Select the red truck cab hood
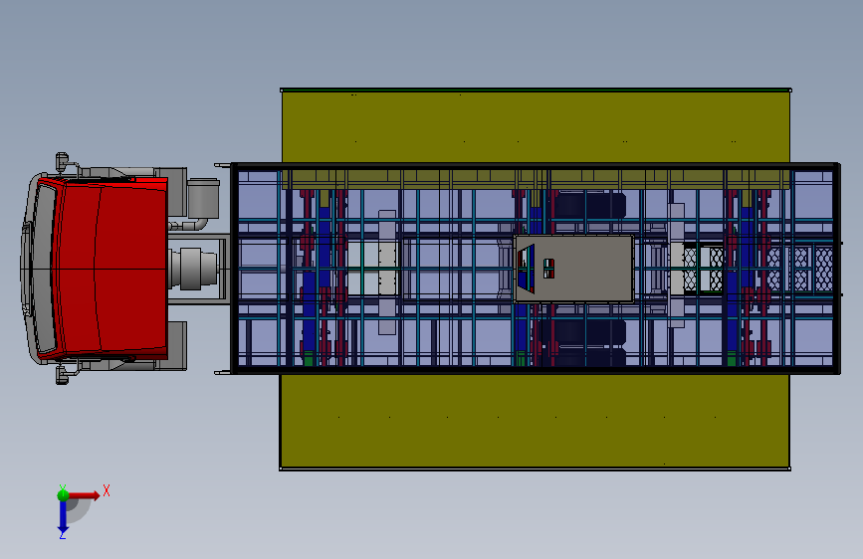Screen dimensions: 863x559 click(110, 269)
